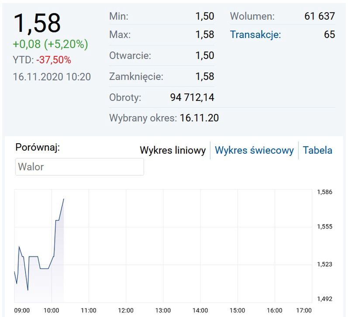This screenshot has height=317, width=348.
Task: Click the 17:00 time axis label
Action: click(304, 310)
